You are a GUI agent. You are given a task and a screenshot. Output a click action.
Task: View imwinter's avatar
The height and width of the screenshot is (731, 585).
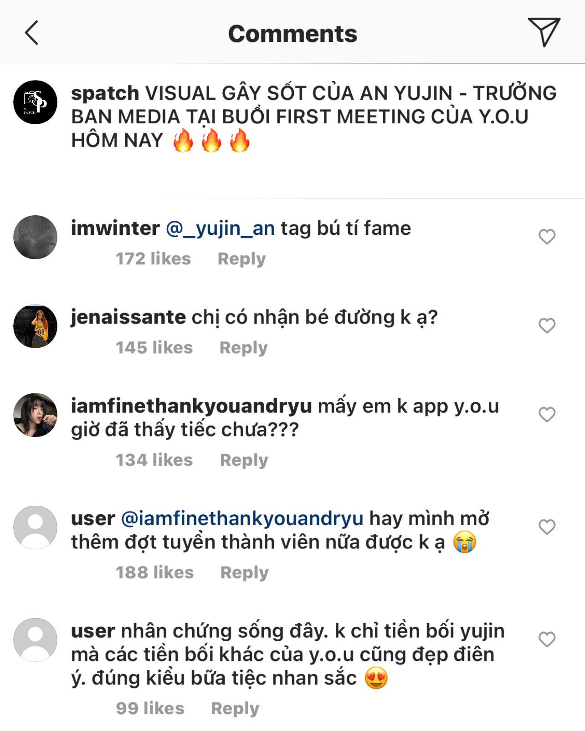coord(36,237)
